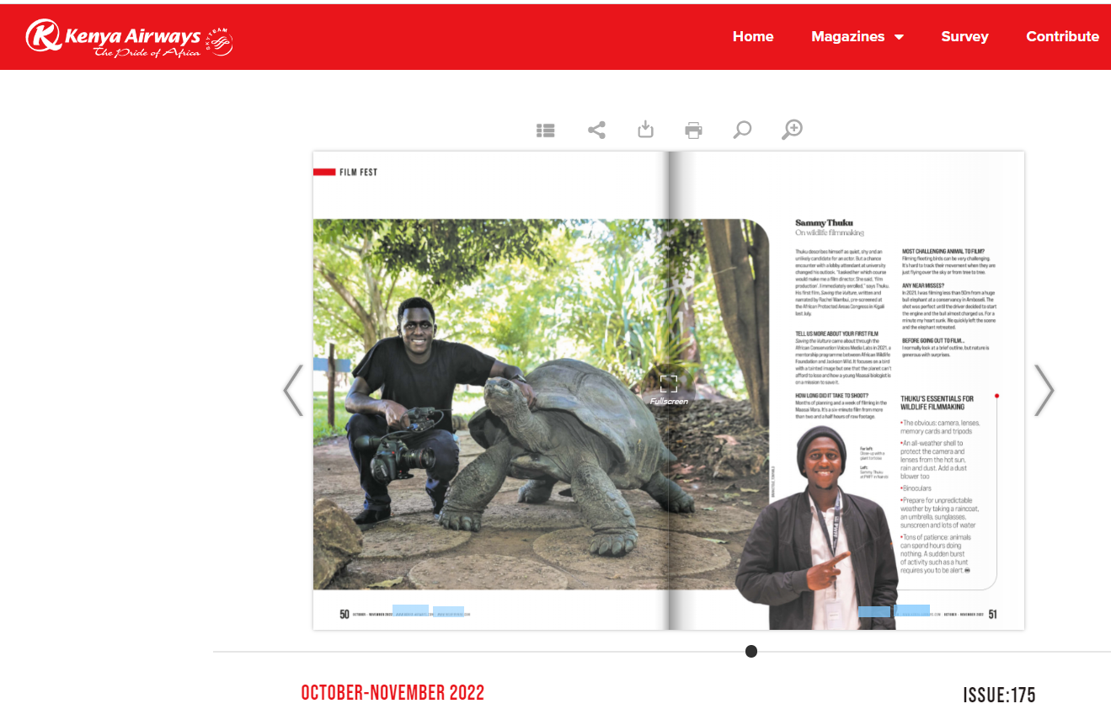Go to the previous page arrow
1111x725 pixels.
(x=293, y=391)
